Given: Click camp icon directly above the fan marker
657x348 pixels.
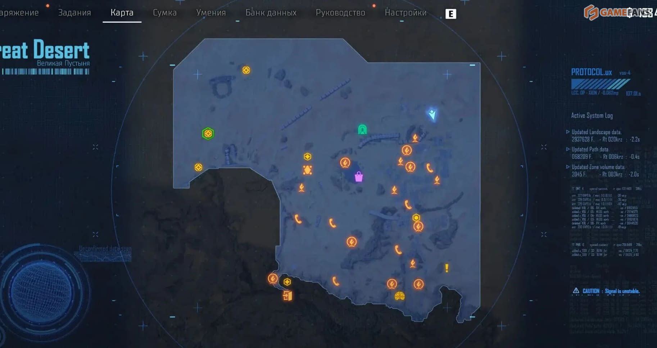Looking at the screenshot, I should tap(392, 284).
